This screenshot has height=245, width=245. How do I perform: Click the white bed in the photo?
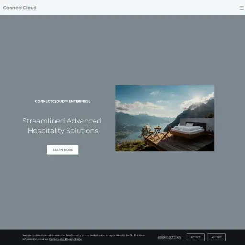[188, 129]
